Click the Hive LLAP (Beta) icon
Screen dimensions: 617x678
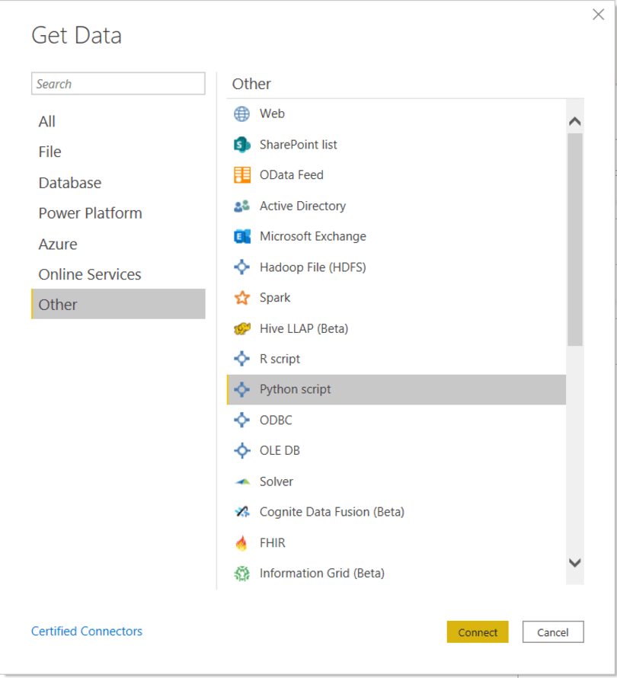tap(241, 328)
